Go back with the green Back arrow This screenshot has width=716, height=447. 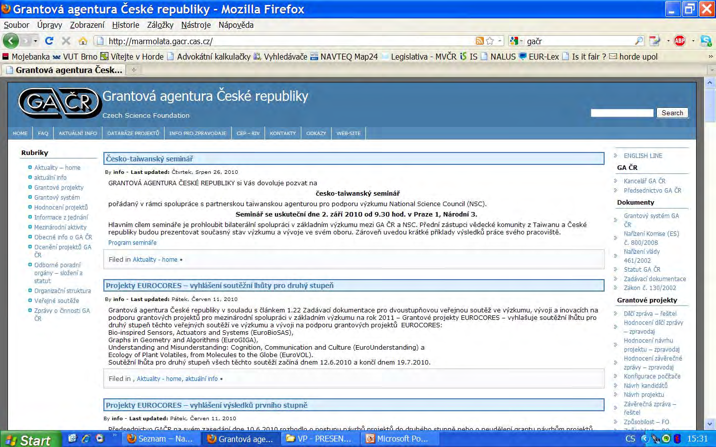point(10,41)
